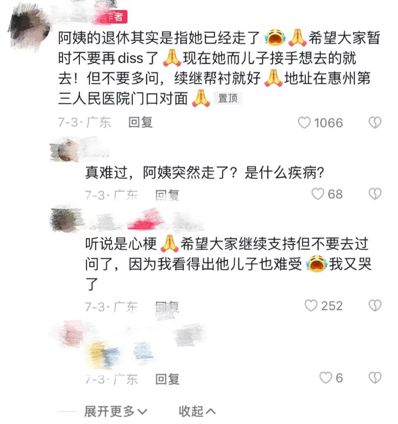Tap the author badge next to username
Viewport: 398px width, 424px height.
click(110, 17)
